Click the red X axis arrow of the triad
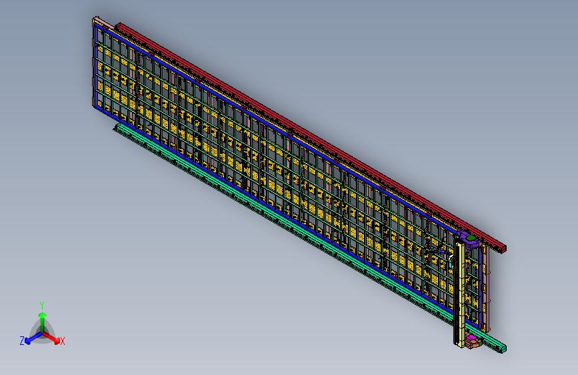This screenshot has width=578, height=375. point(52,338)
